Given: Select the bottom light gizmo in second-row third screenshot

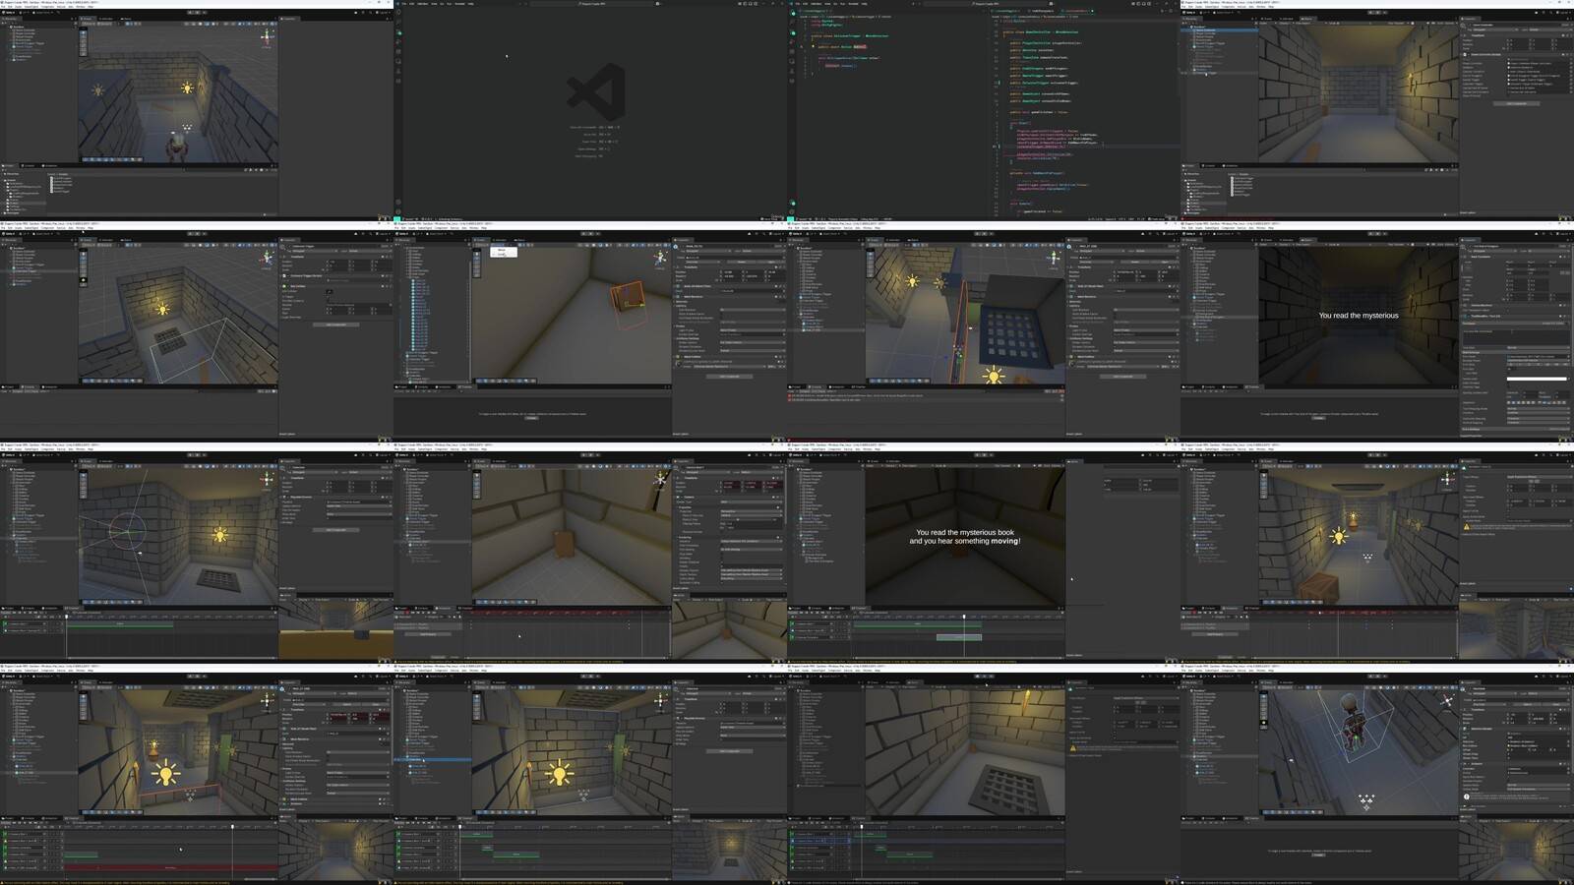Looking at the screenshot, I should (993, 375).
